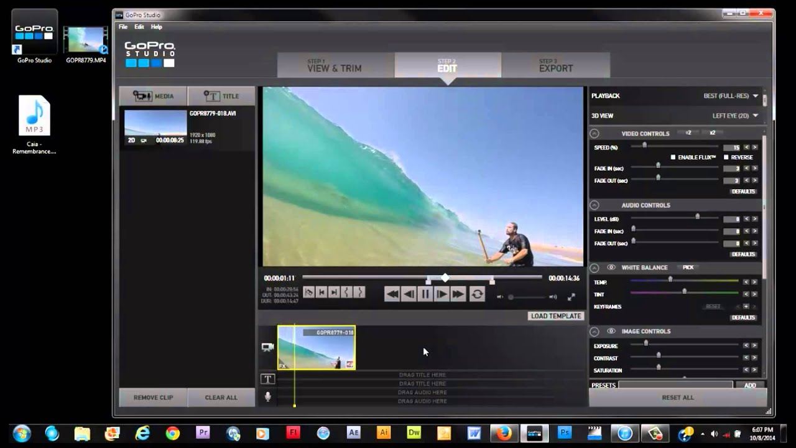Screen dimensions: 796x448
Task: Click the Add preset button
Action: pyautogui.click(x=750, y=386)
